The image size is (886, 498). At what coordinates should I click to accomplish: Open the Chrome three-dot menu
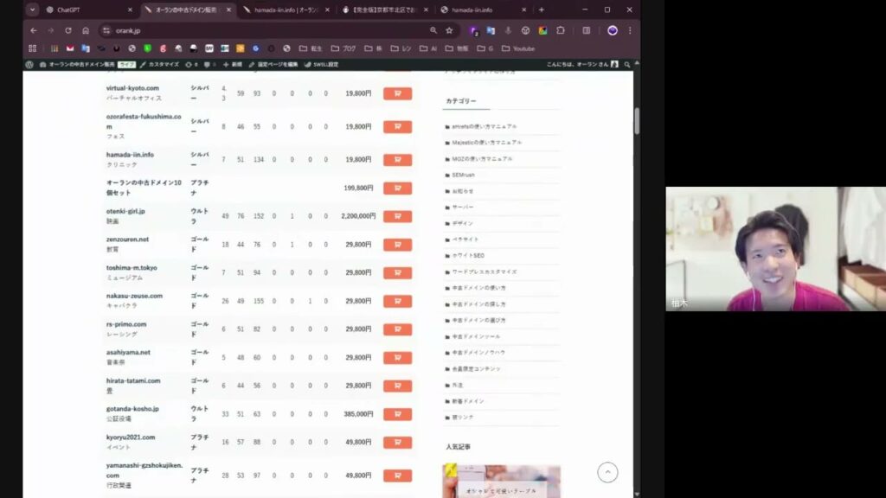[629, 30]
